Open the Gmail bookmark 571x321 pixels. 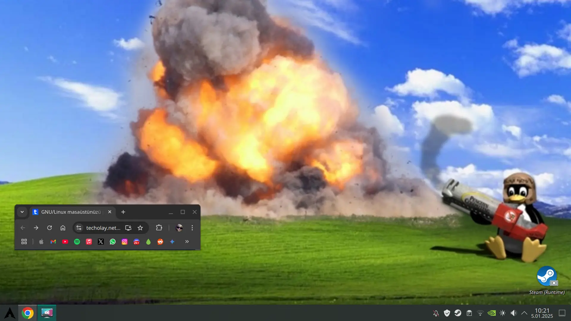click(53, 242)
